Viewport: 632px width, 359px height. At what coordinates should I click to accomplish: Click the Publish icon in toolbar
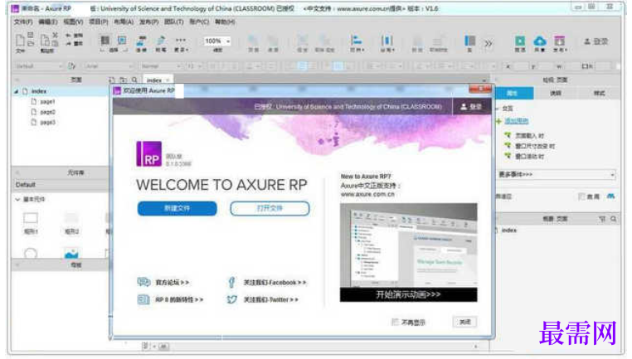(x=560, y=41)
